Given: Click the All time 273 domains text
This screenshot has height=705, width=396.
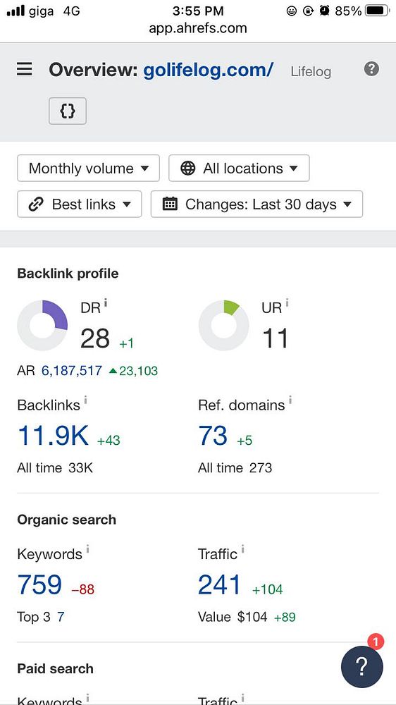Looking at the screenshot, I should [235, 468].
